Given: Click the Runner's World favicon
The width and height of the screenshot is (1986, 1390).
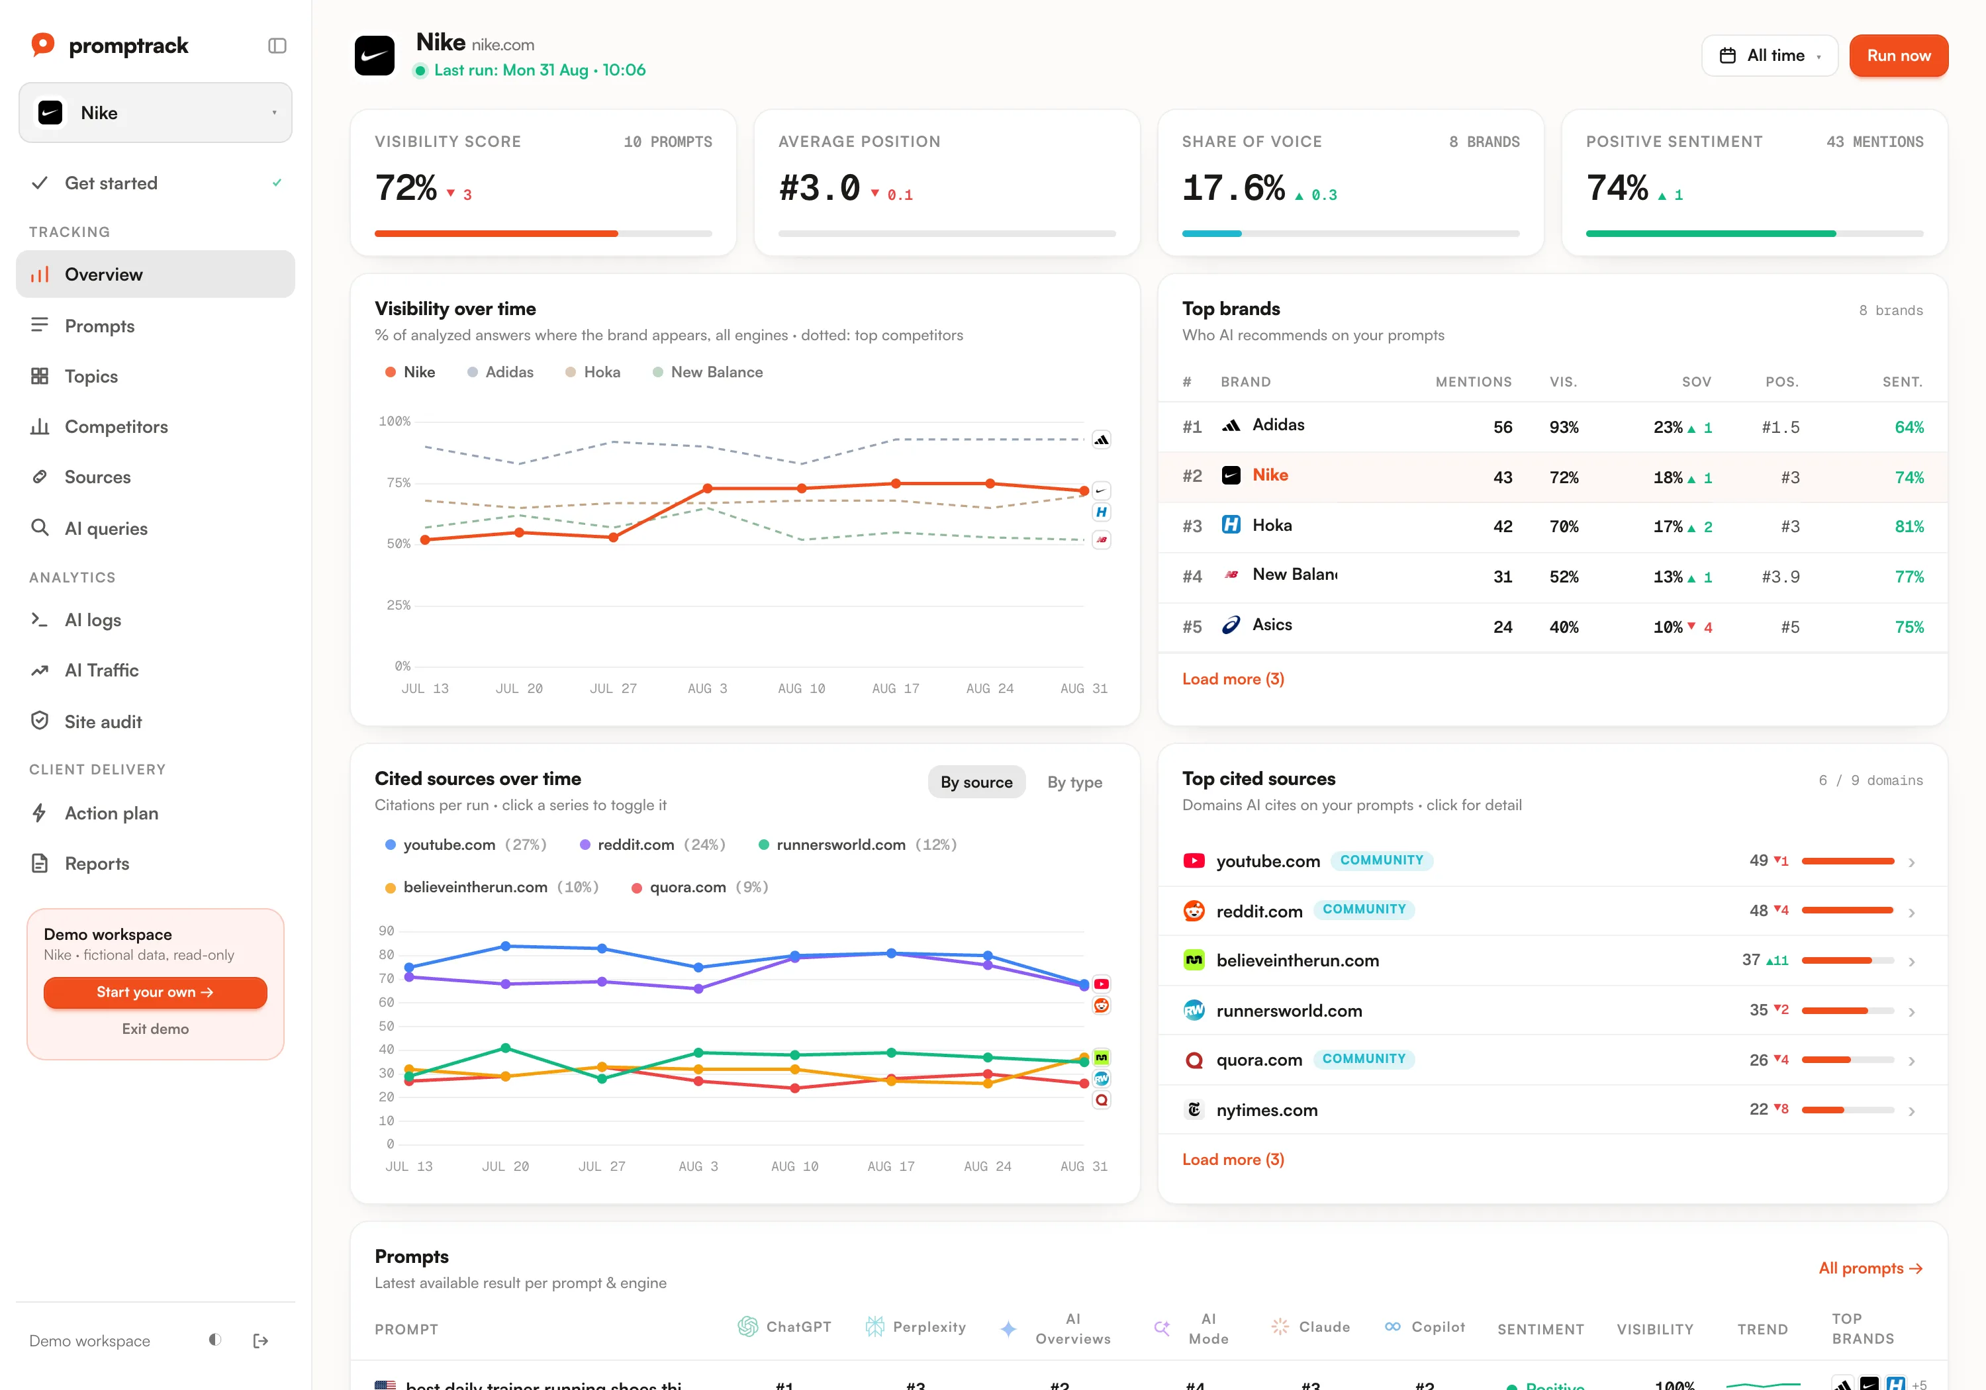Looking at the screenshot, I should [1194, 1010].
